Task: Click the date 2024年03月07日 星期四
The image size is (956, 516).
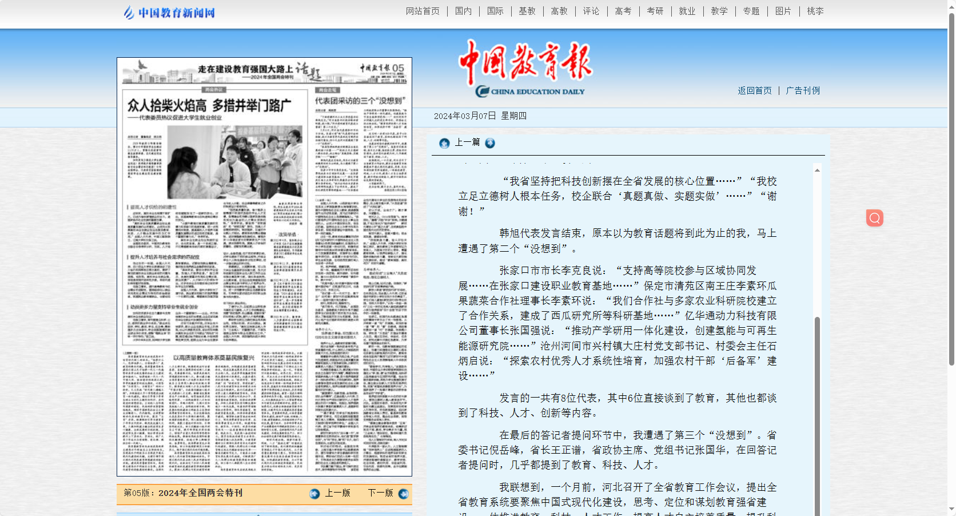Action: tap(480, 116)
